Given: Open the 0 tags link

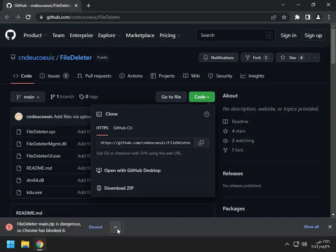Looking at the screenshot, I should 89,97.
